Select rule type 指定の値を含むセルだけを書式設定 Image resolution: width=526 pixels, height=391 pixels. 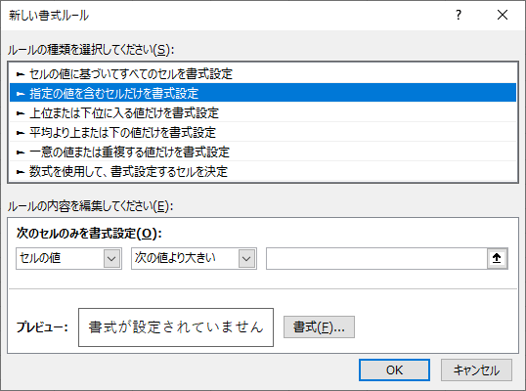(x=263, y=93)
